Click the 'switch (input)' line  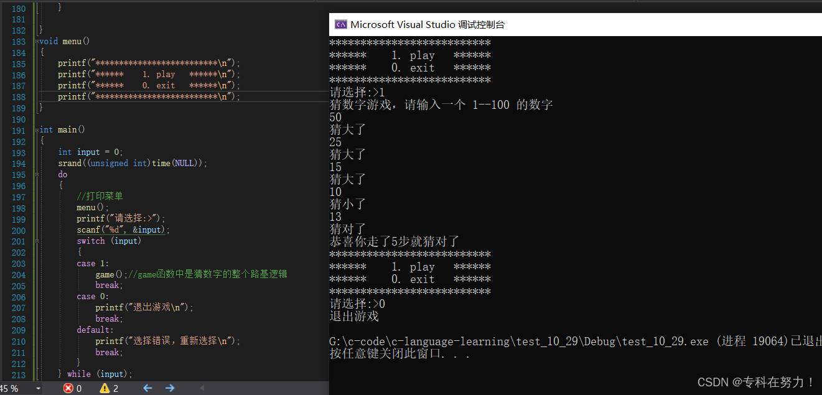109,241
